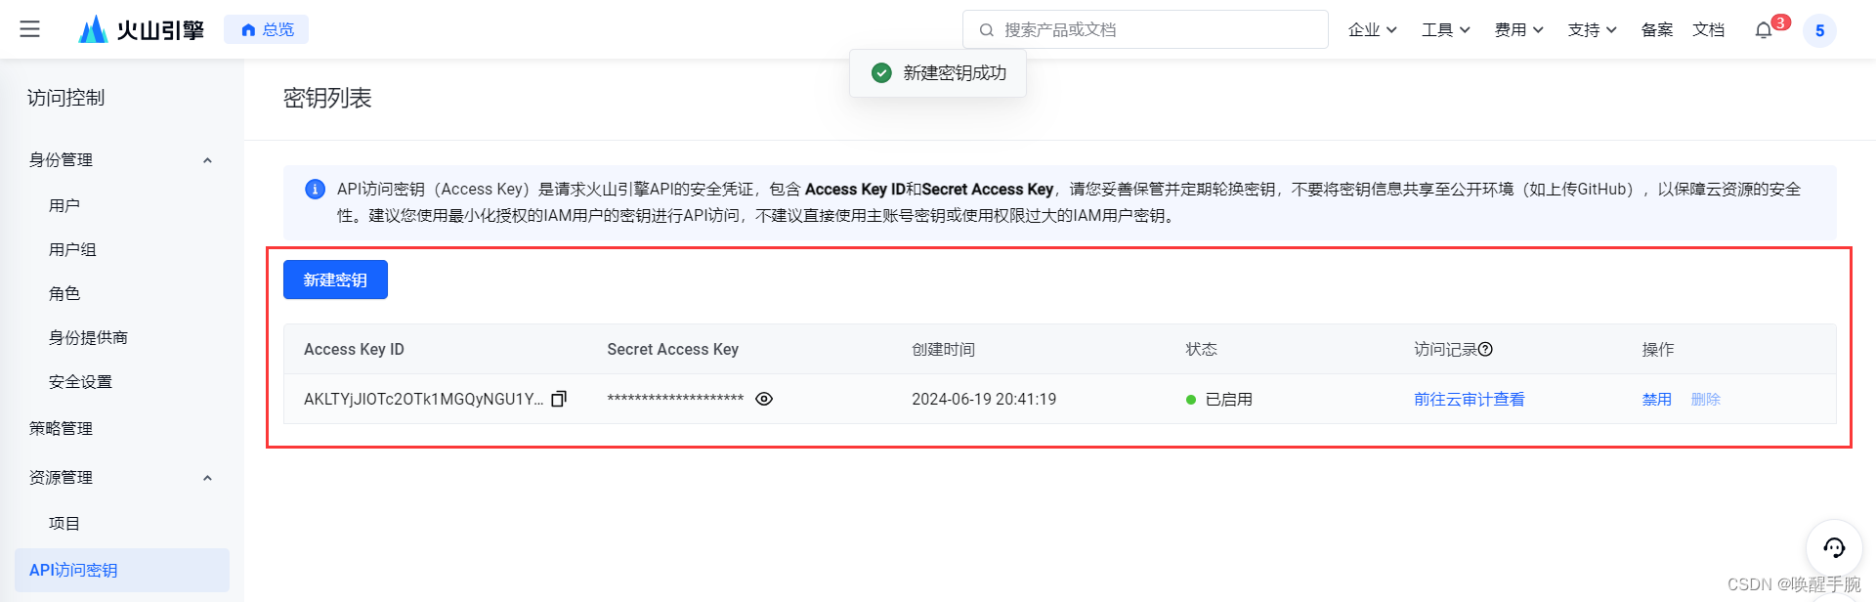Open 前往云审计查看 link
This screenshot has height=602, width=1876.
click(x=1469, y=399)
